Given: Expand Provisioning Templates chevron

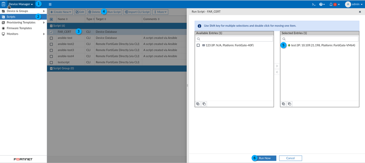Looking at the screenshot, I should pos(44,23).
